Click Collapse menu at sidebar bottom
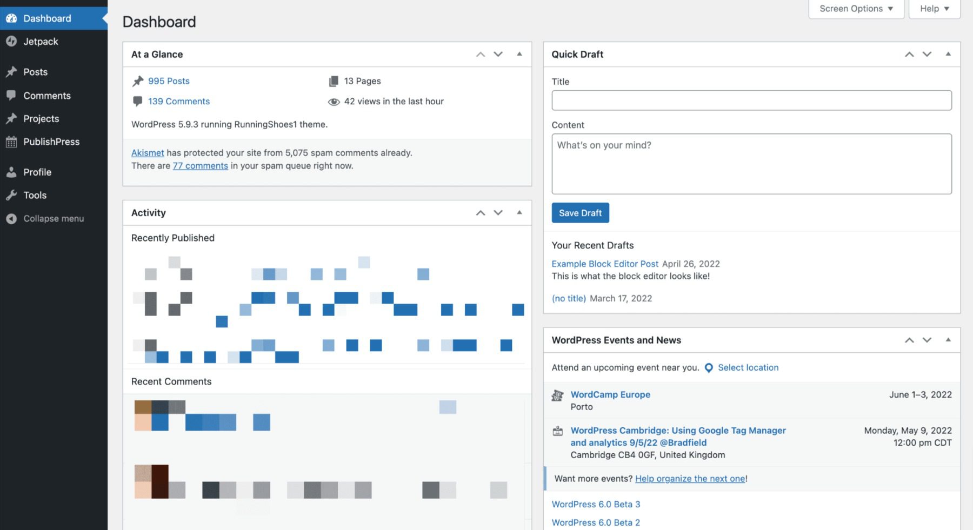This screenshot has height=530, width=973. [52, 218]
